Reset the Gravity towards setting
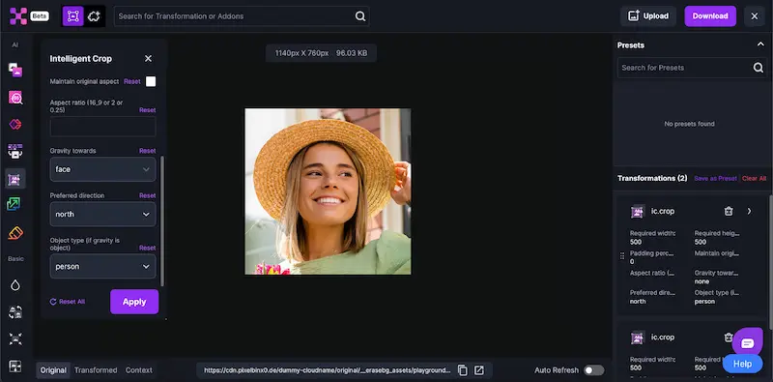773x382 pixels. point(148,151)
